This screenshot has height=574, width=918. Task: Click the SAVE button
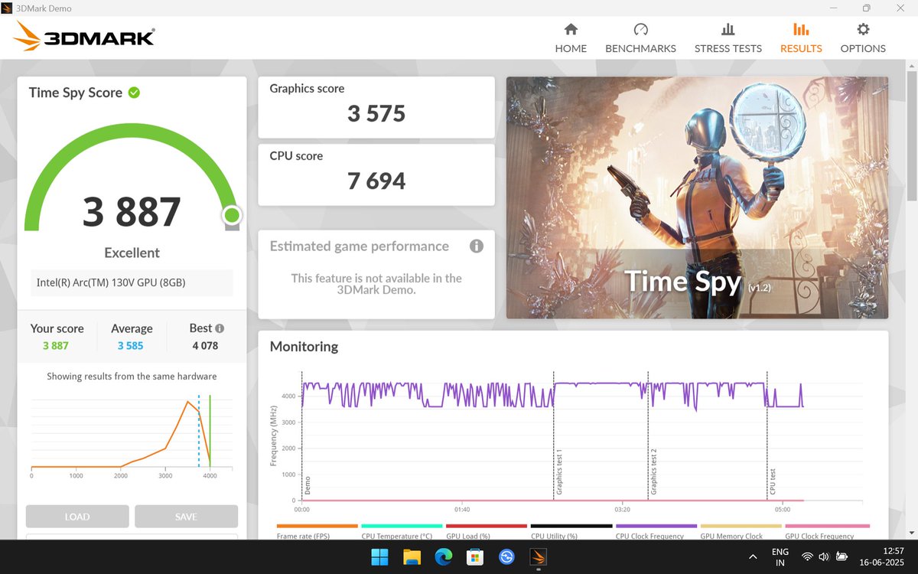tap(186, 517)
